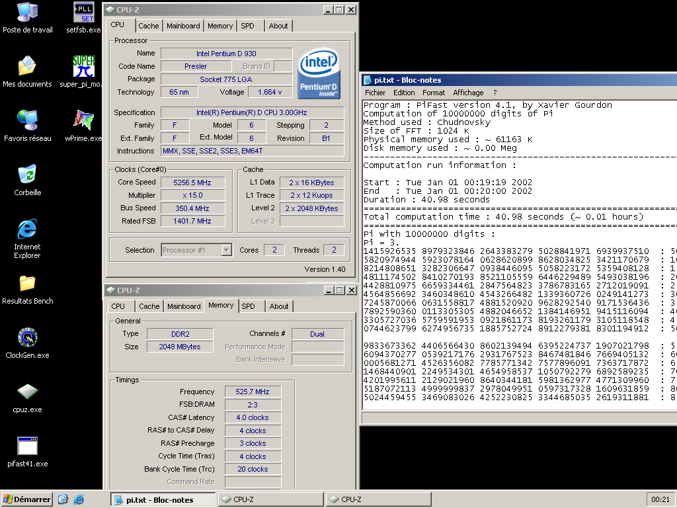Click FSB:DRAM ratio value 2:3
This screenshot has height=508, width=677.
253,405
